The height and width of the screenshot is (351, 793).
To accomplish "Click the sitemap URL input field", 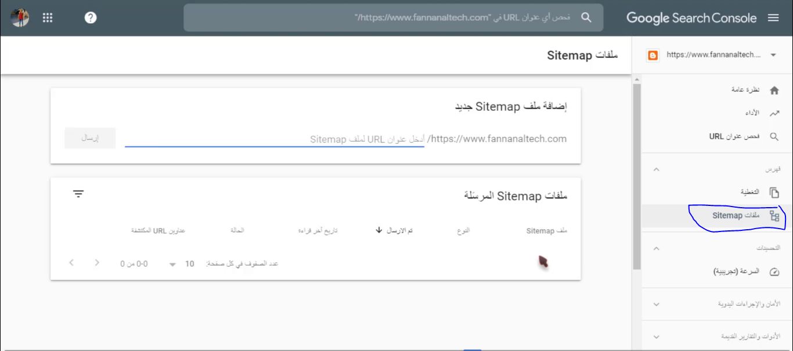I will click(x=275, y=139).
